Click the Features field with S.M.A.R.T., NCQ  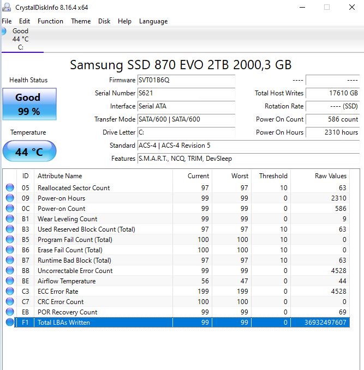(249, 159)
